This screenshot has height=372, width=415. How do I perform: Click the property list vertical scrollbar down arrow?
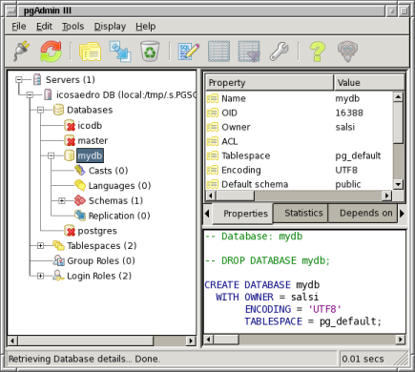tap(398, 184)
